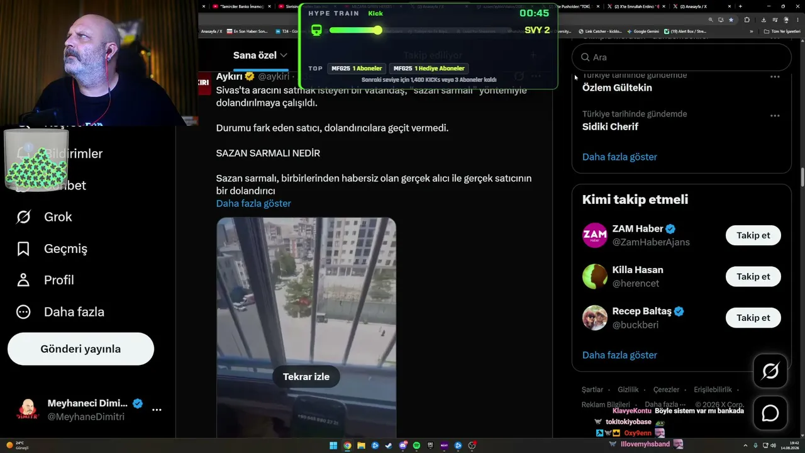This screenshot has width=805, height=453.
Task: Open a new browser tab
Action: tap(740, 6)
